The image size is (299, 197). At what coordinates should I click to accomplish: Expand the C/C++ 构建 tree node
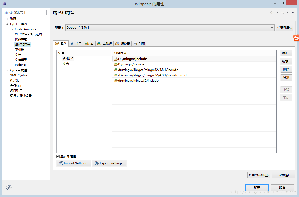[7, 70]
